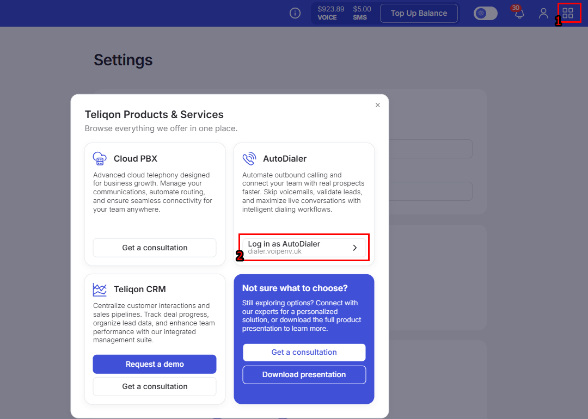
Task: Click 'Browse everything we offer' subtitle
Action: (x=161, y=128)
